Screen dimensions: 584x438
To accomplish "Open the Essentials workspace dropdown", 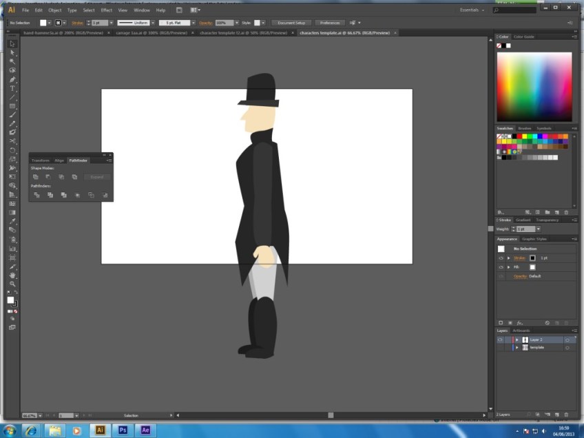I will [472, 10].
